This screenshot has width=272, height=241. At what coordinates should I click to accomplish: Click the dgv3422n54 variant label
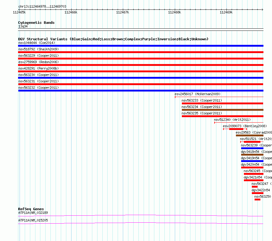[261, 190]
